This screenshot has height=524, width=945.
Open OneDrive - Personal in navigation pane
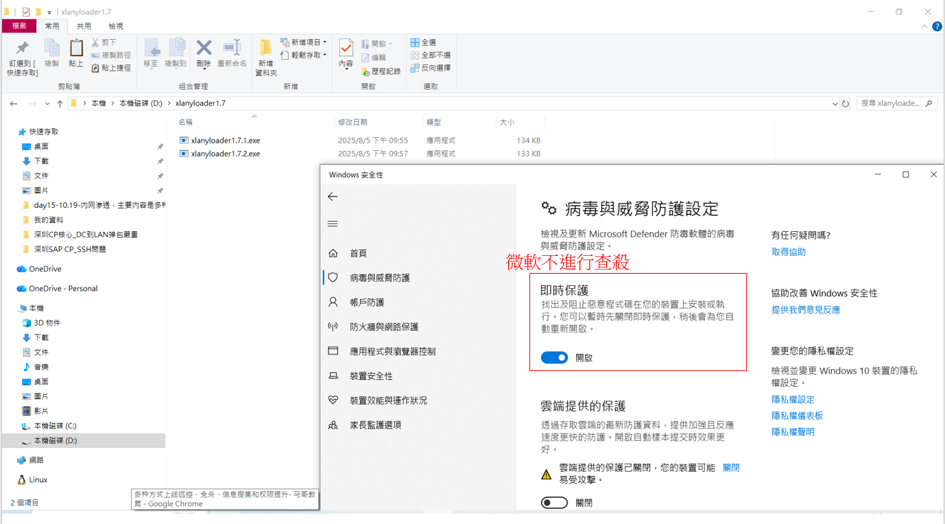[x=63, y=289]
